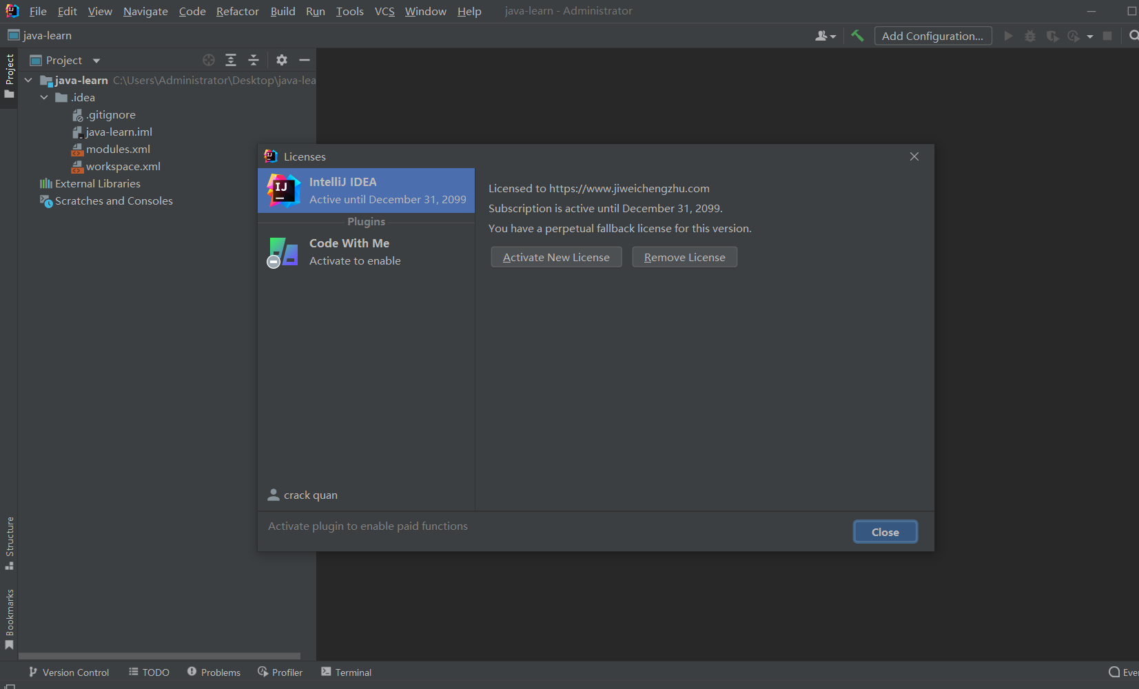Expand the run options dropdown arrow beside the profiler
This screenshot has width=1139, height=689.
(1090, 37)
